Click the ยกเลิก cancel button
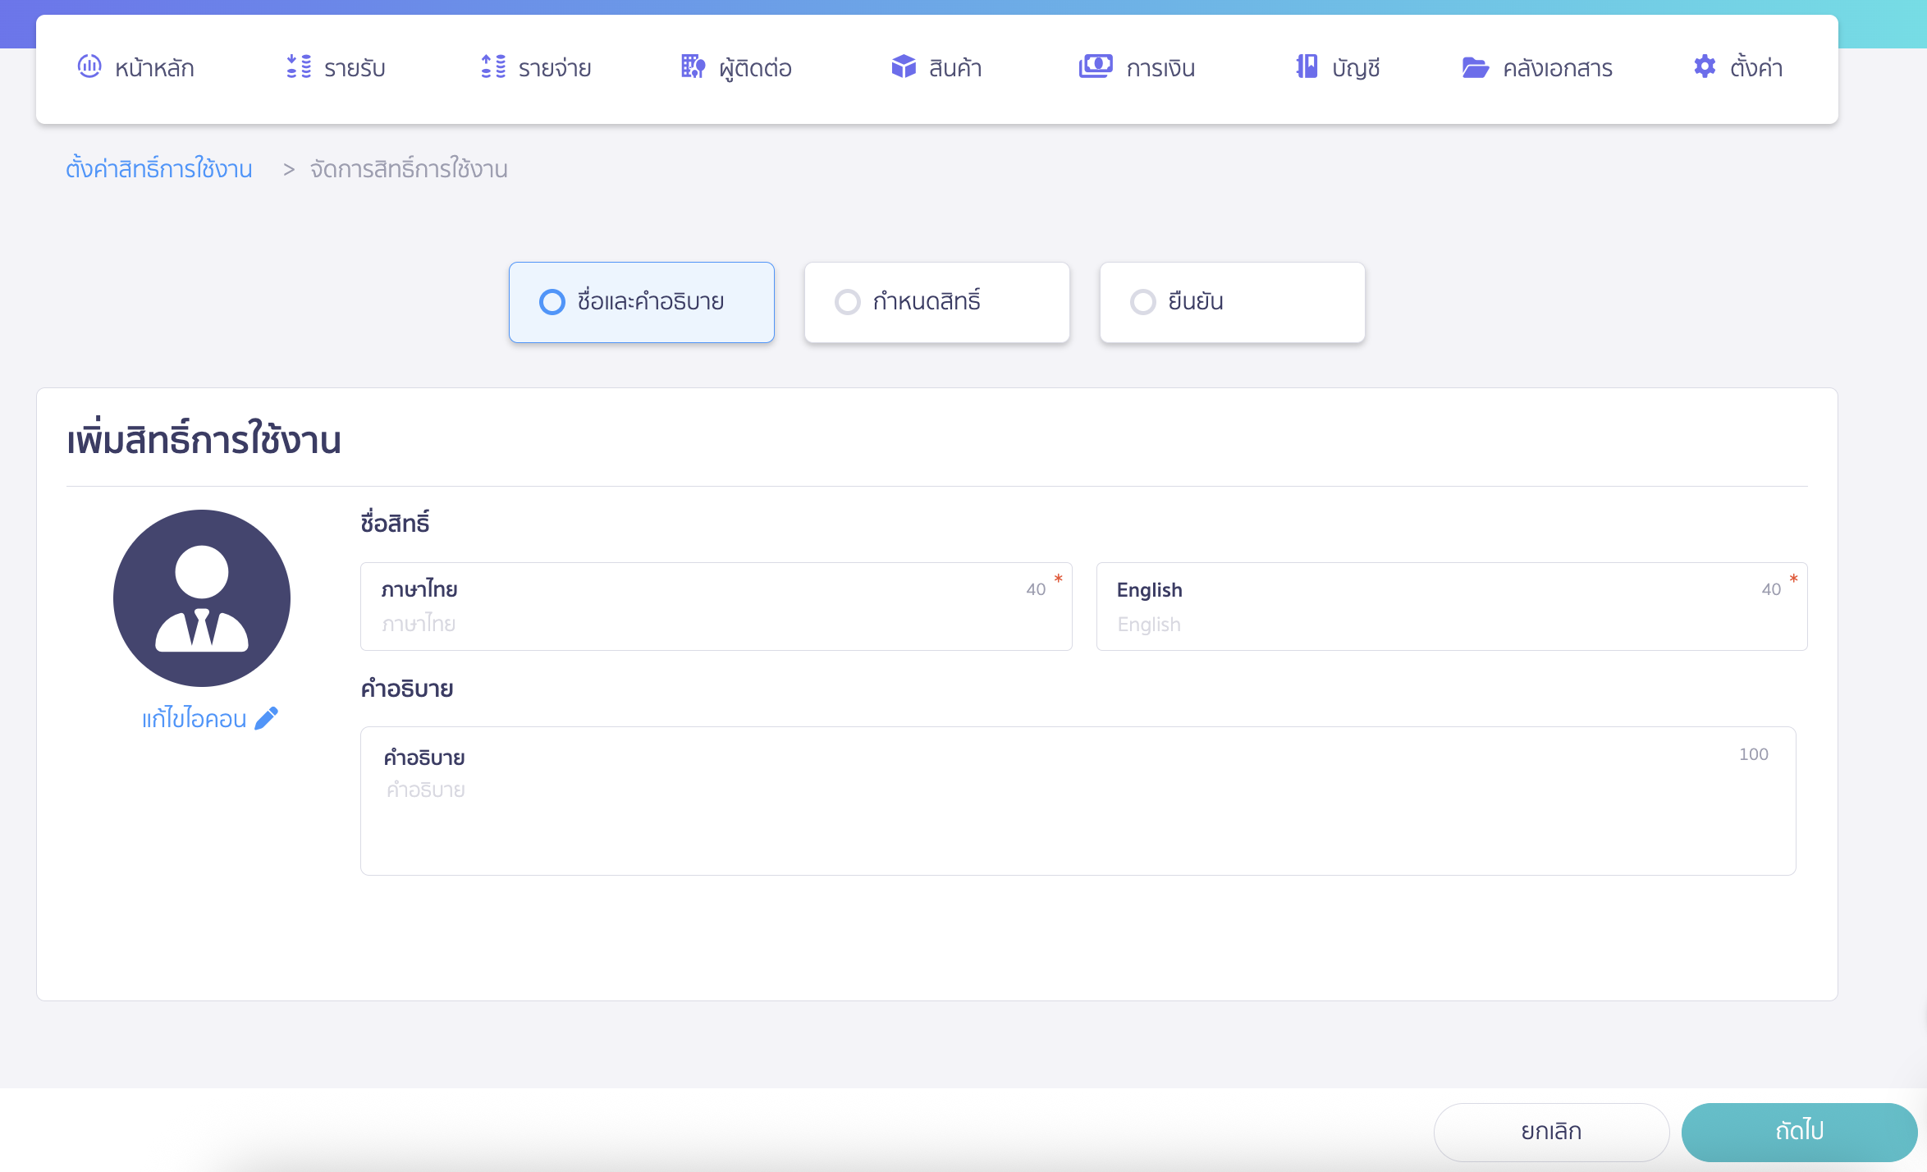 pos(1551,1131)
